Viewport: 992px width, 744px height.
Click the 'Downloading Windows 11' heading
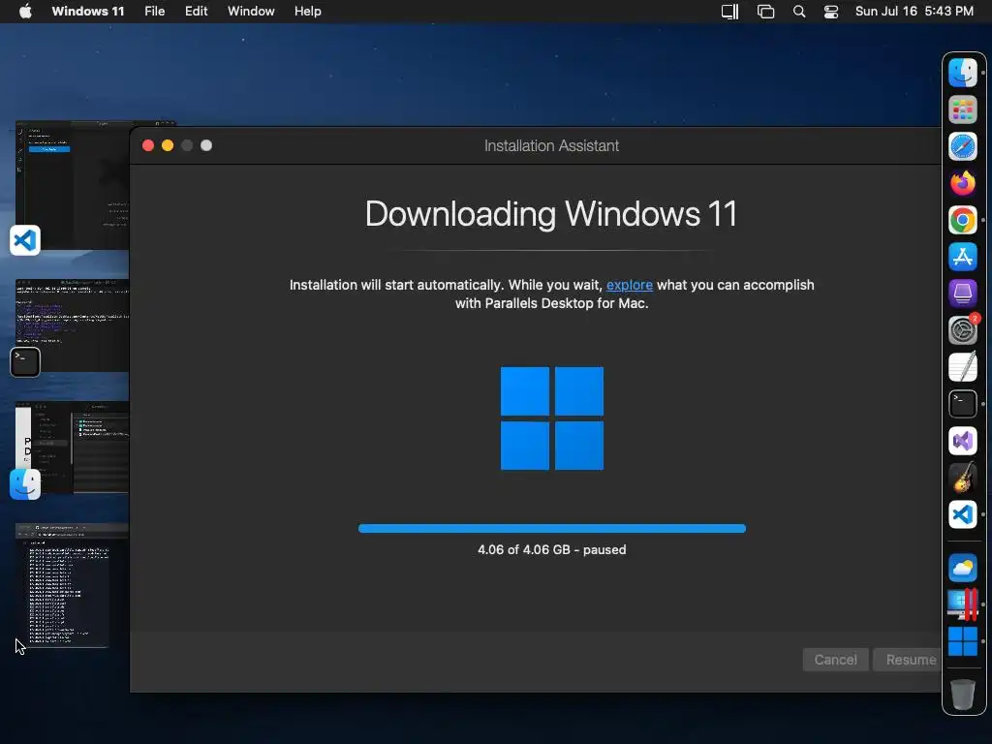click(551, 214)
